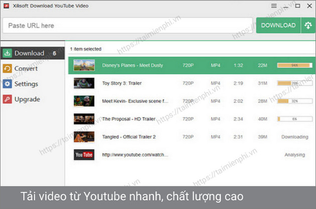Click the download options arrow icon
Viewport: 316px width, 209px height.
308,26
